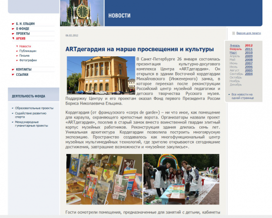Open Образовательные проекты link
Viewport: 272px width, 218px height.
(x=34, y=108)
